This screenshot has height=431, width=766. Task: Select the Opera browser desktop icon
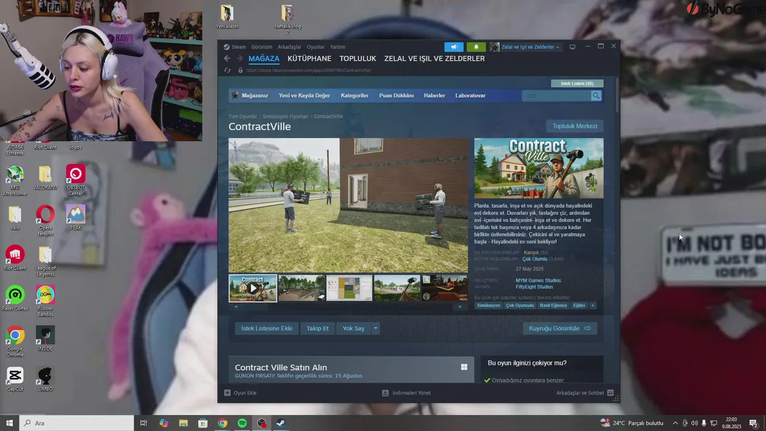pyautogui.click(x=45, y=220)
